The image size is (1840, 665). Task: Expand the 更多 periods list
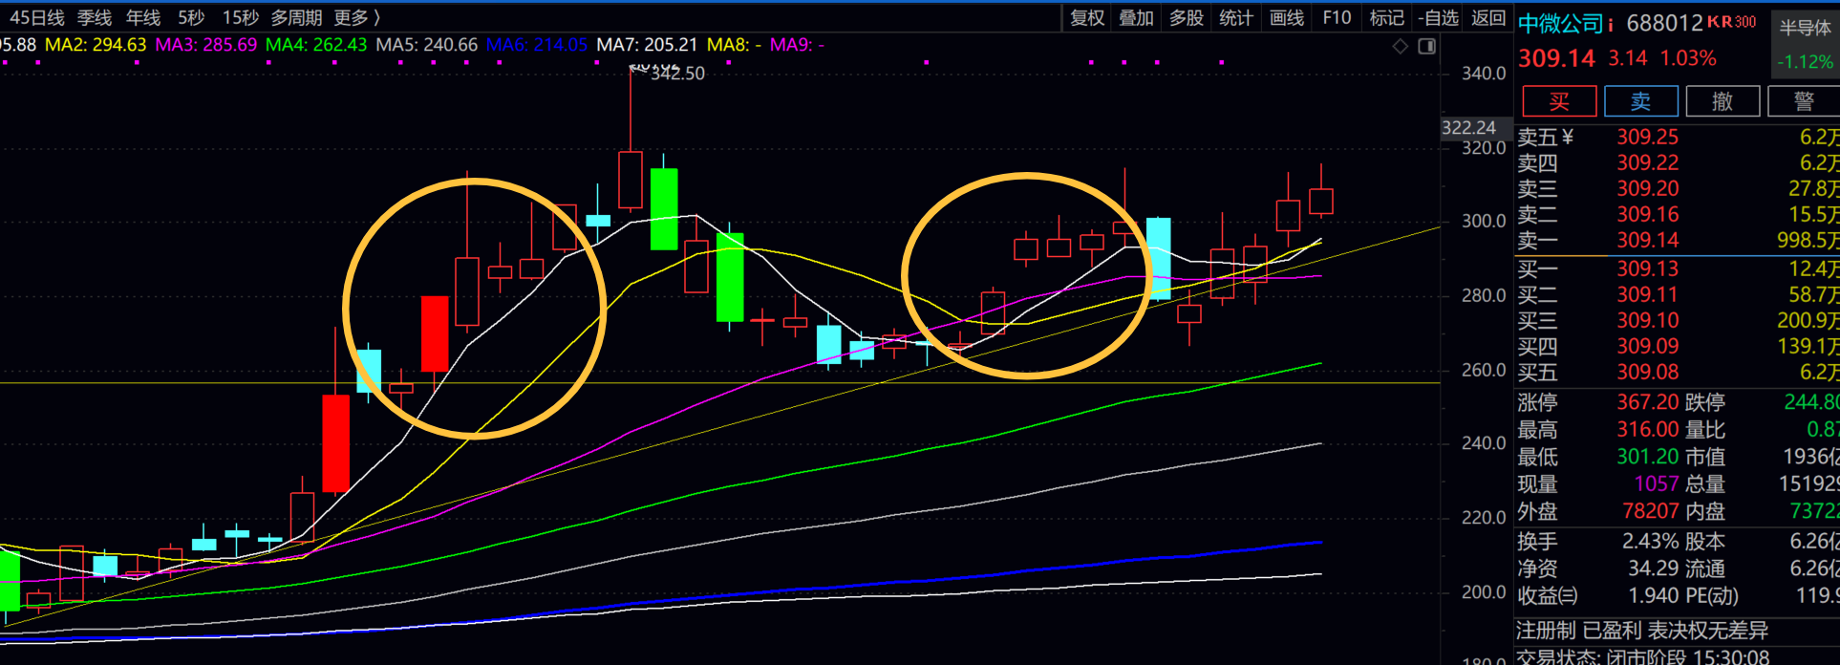(357, 18)
